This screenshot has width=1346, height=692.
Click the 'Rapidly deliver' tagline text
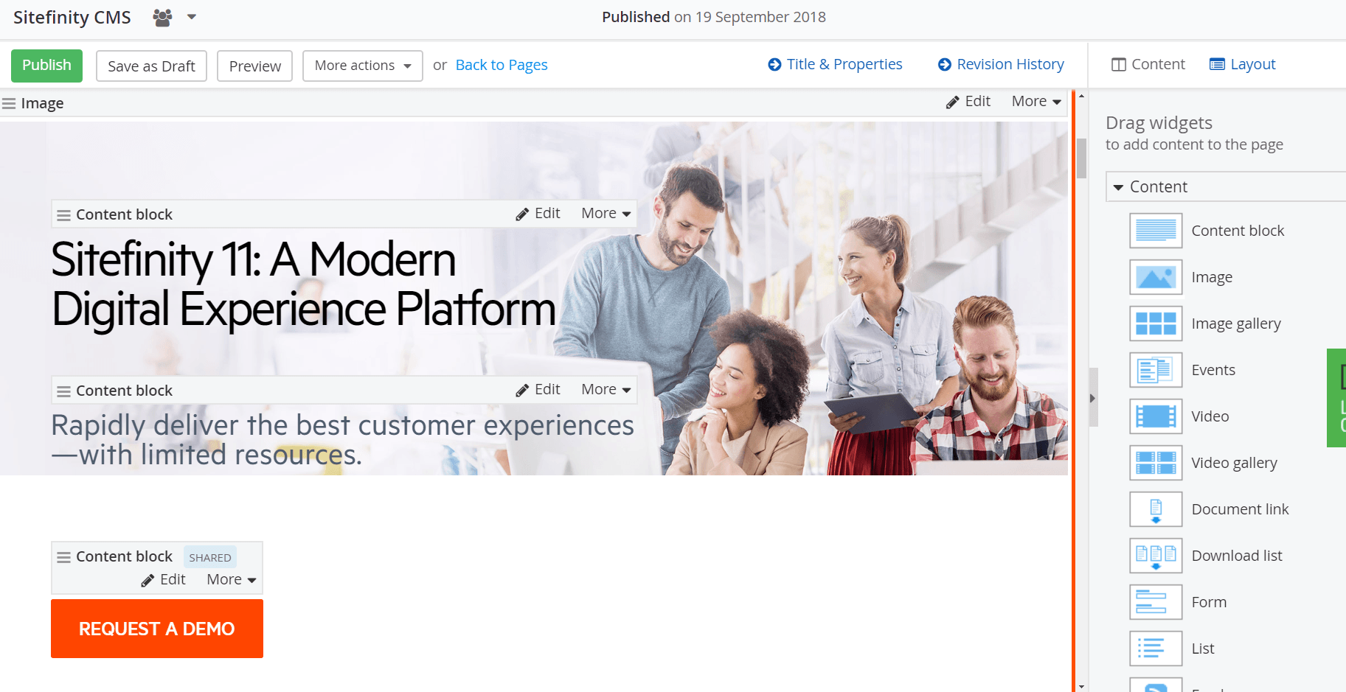pos(343,440)
